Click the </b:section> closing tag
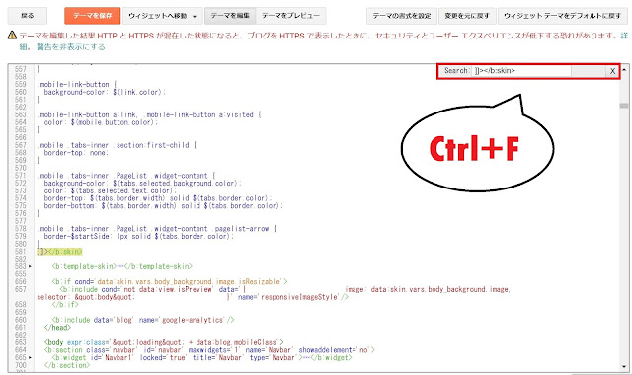This screenshot has width=632, height=375. (x=67, y=365)
